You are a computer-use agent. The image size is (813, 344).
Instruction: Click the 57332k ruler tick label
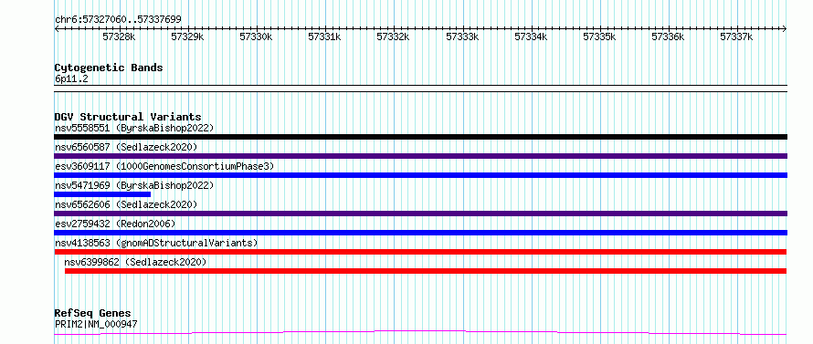point(393,36)
